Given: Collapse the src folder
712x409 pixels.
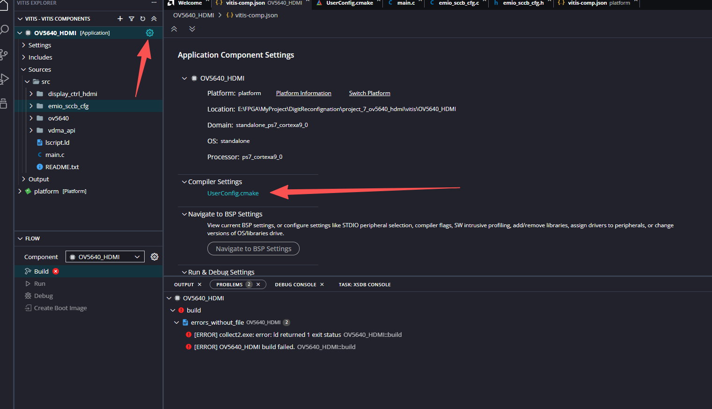Looking at the screenshot, I should (x=27, y=82).
